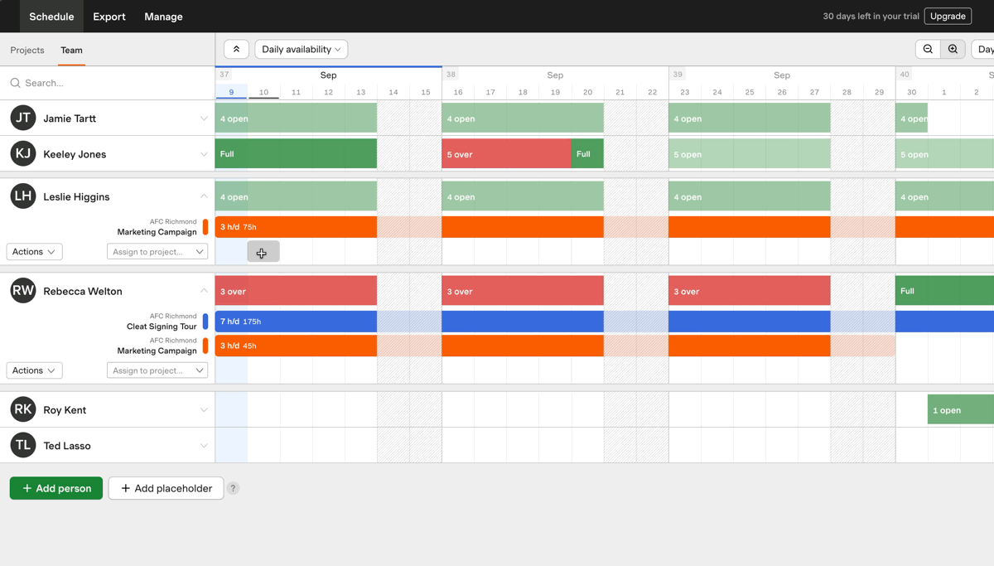Zoom in the timeline
994x566 pixels.
pyautogui.click(x=953, y=50)
